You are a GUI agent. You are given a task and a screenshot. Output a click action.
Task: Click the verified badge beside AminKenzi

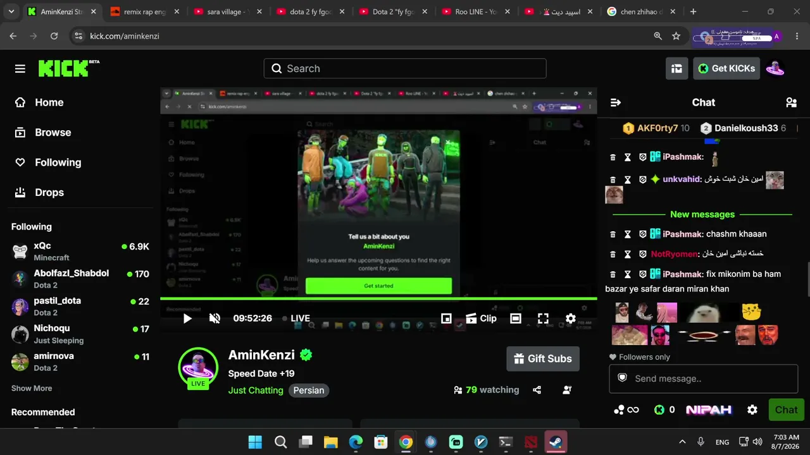306,355
